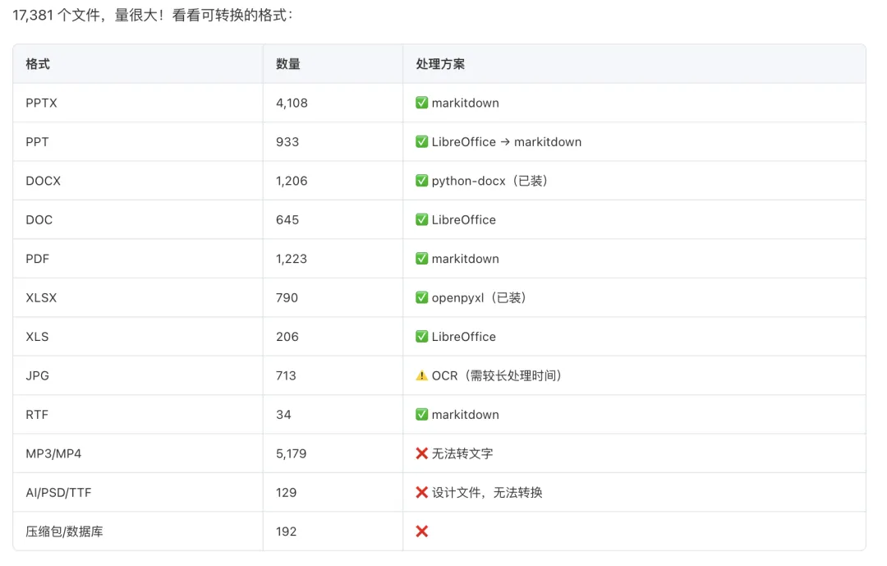Click the green checkmark in DOCX row
The height and width of the screenshot is (566, 887).
pos(421,181)
